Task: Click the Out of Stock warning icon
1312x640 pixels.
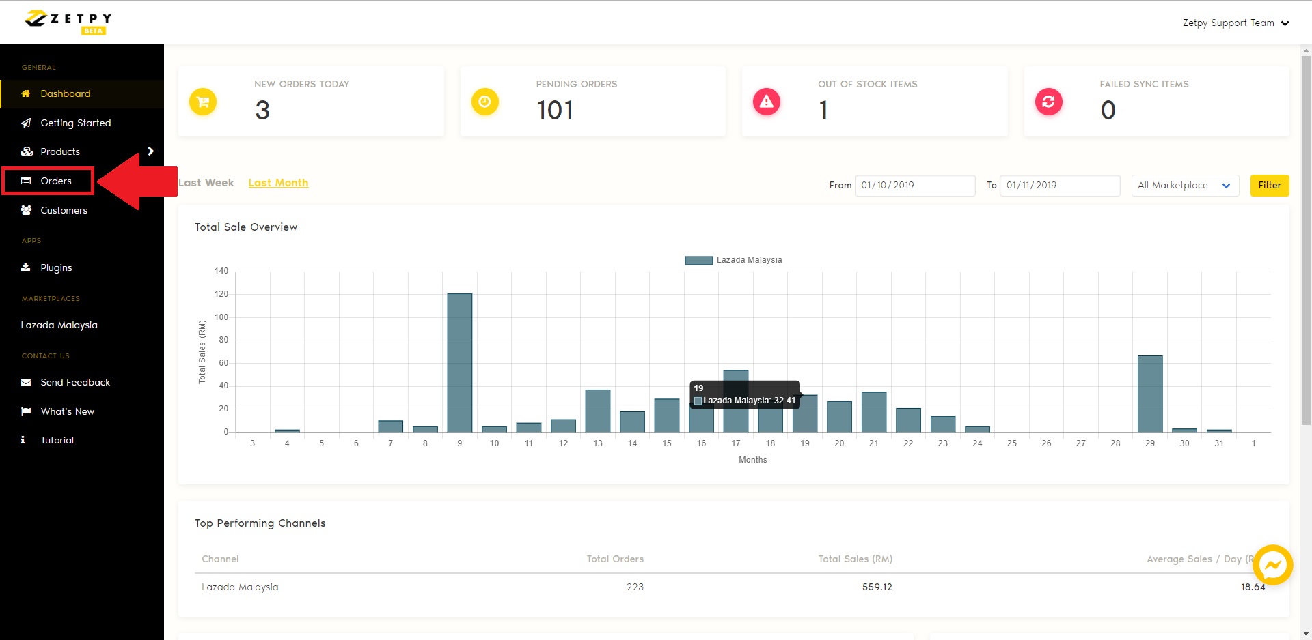Action: click(x=767, y=102)
